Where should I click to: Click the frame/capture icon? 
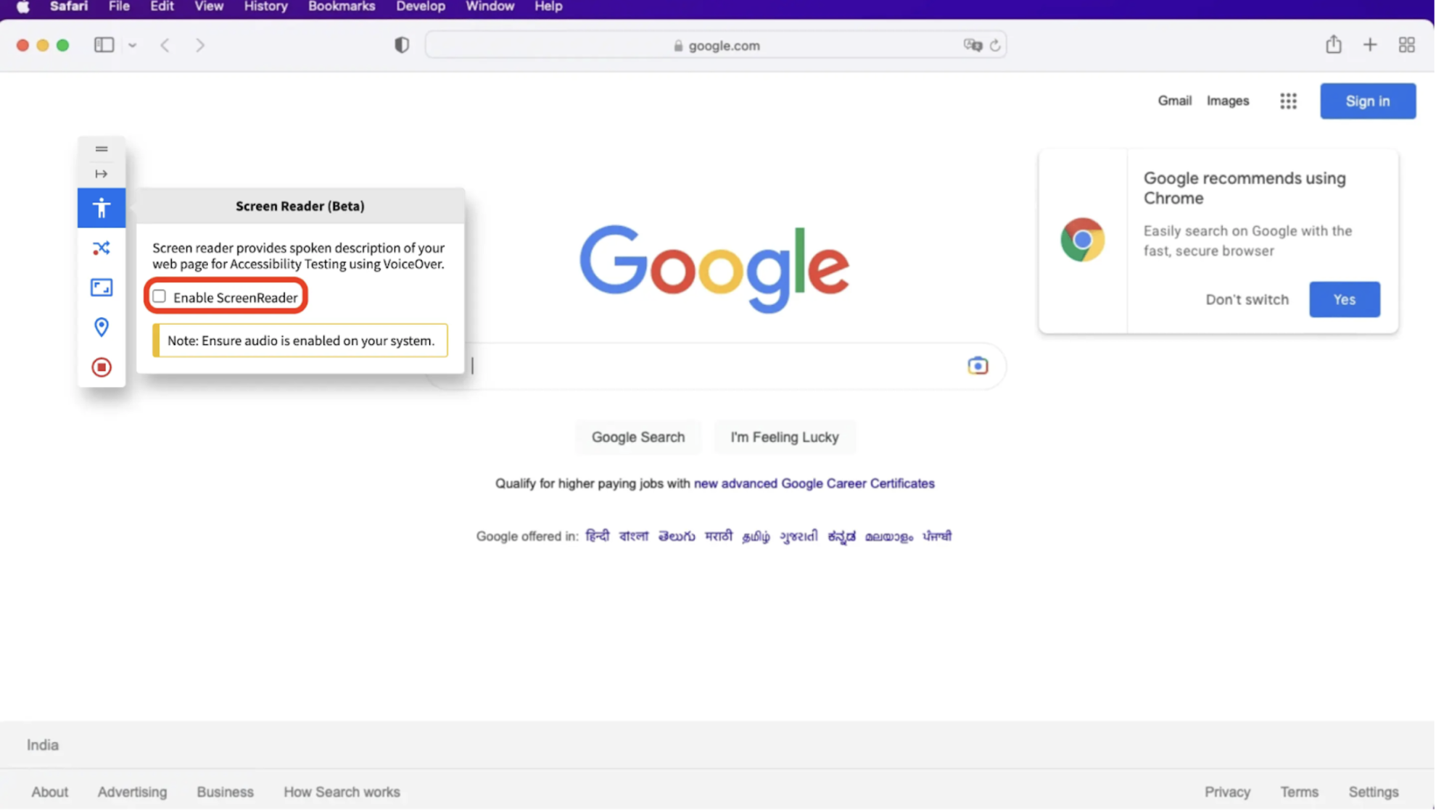102,287
